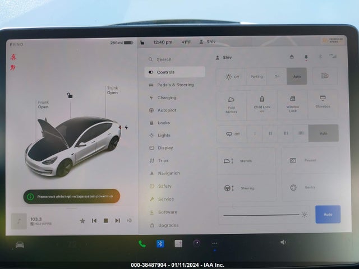Tap the unlock icon above car
This screenshot has width=359, height=269.
point(70,95)
